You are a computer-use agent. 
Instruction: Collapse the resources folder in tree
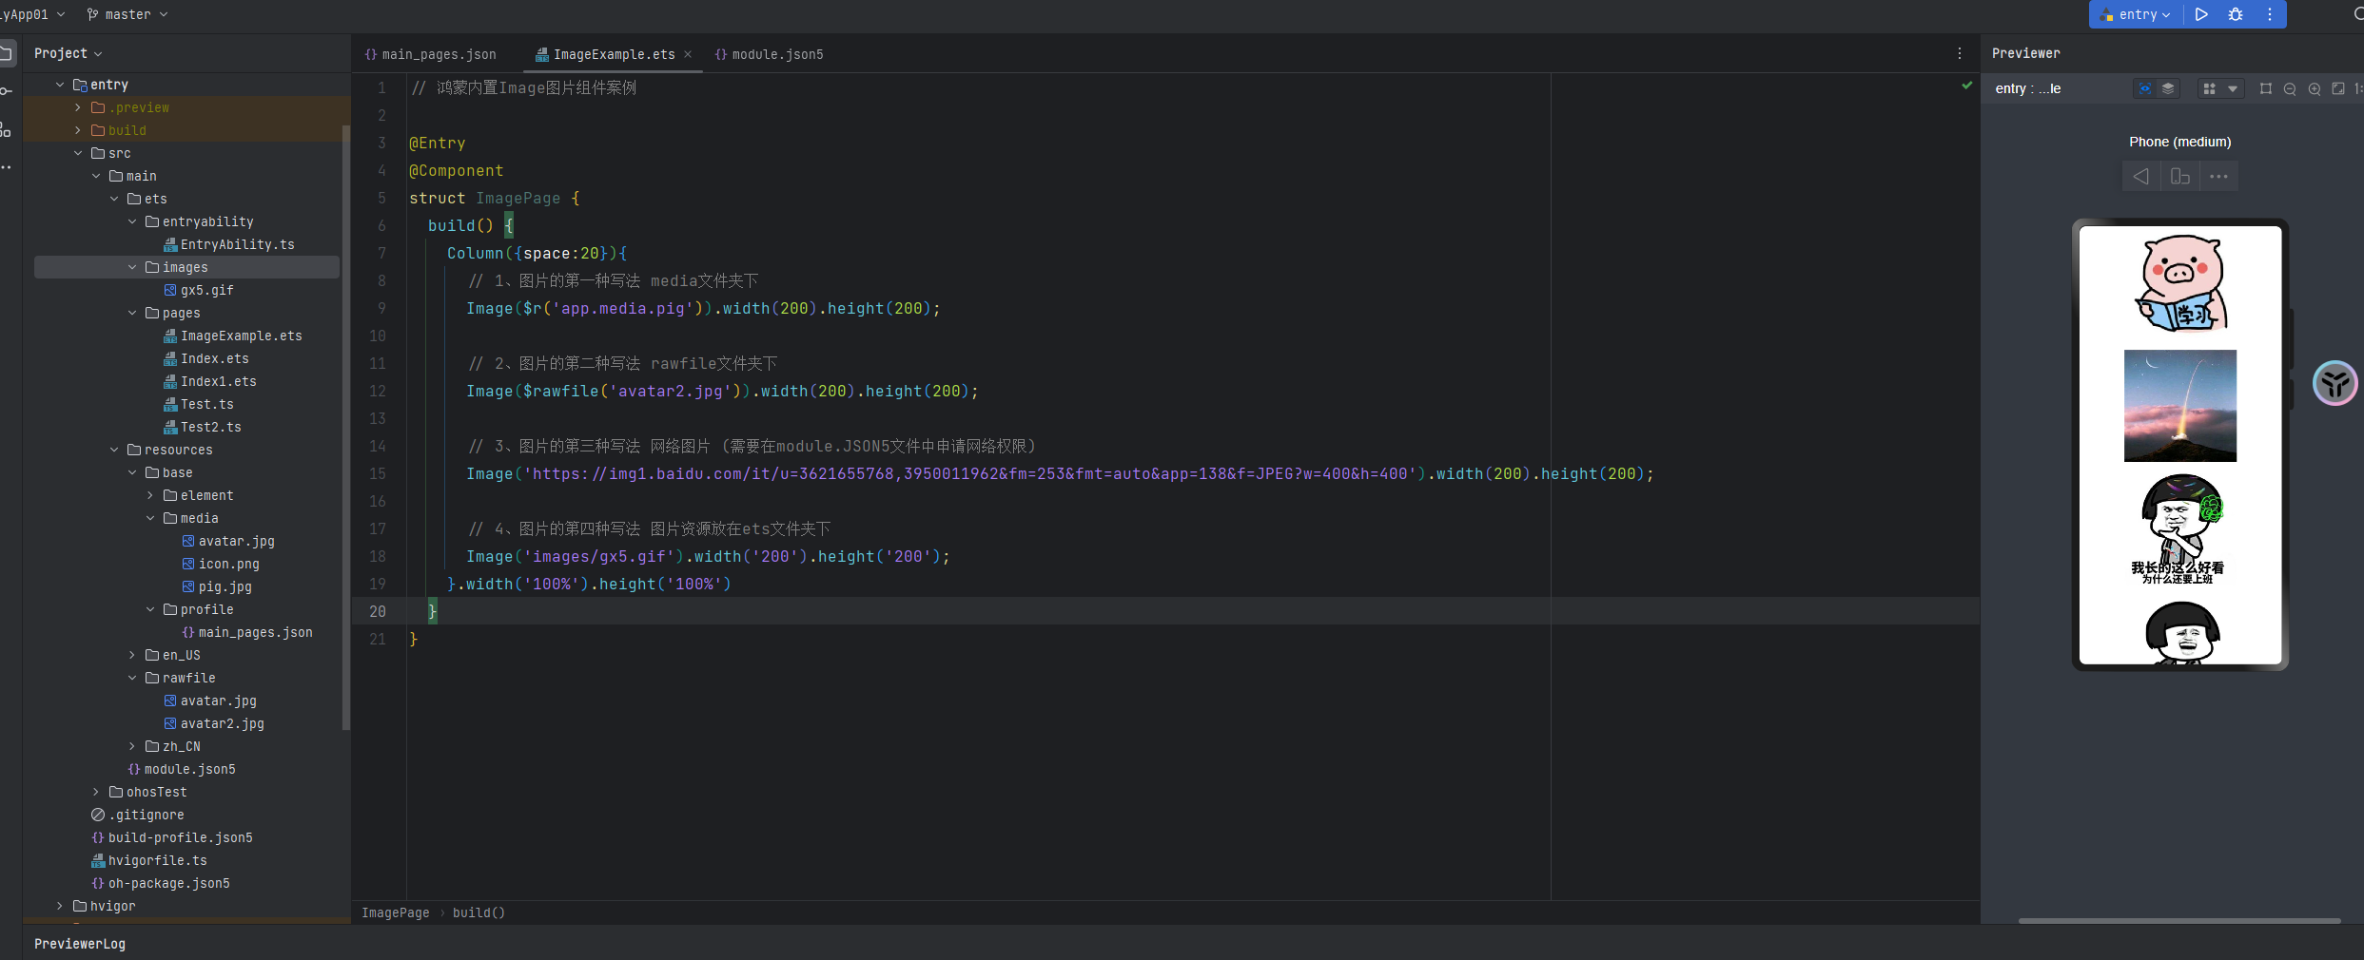(x=114, y=450)
